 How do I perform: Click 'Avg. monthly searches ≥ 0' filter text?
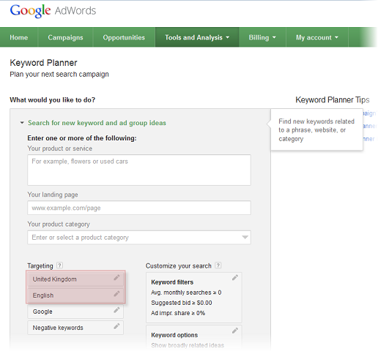(186, 292)
